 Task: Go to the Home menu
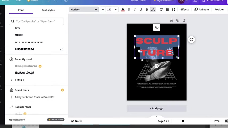point(6,1)
